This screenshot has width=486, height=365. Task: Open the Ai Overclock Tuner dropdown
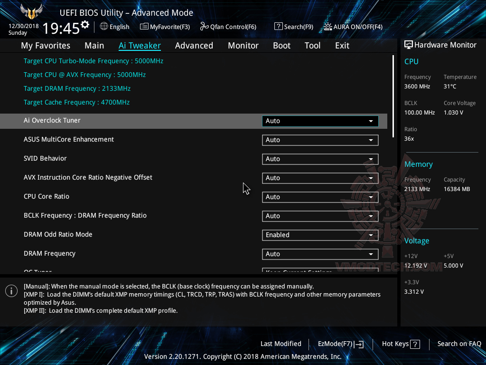[319, 121]
